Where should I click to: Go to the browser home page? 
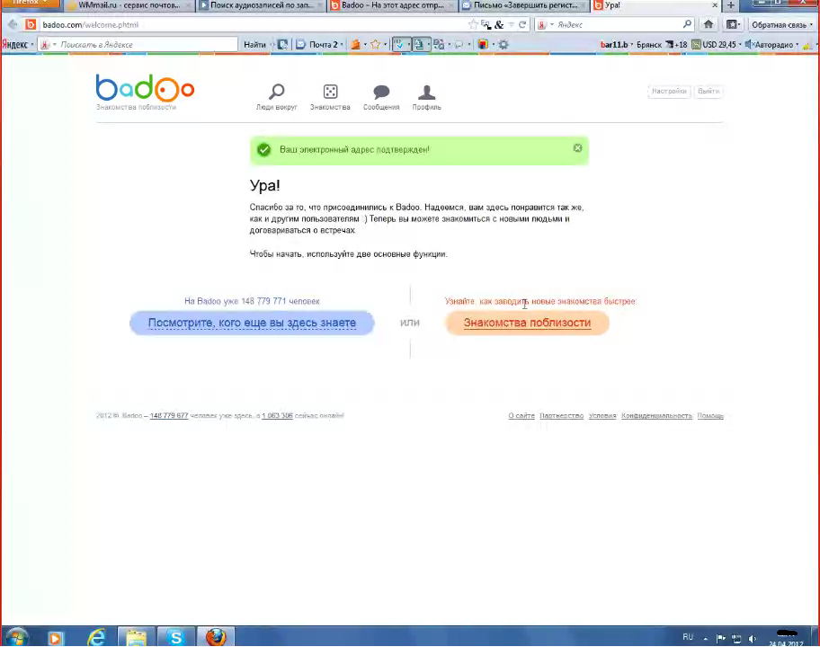(x=709, y=24)
